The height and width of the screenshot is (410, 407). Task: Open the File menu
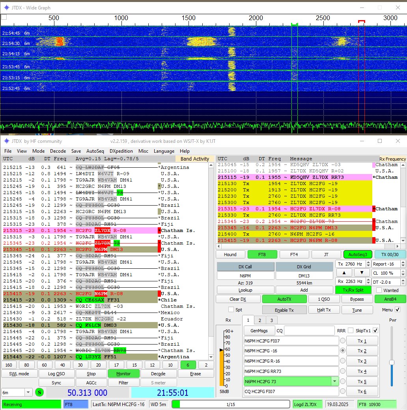pyautogui.click(x=8, y=151)
